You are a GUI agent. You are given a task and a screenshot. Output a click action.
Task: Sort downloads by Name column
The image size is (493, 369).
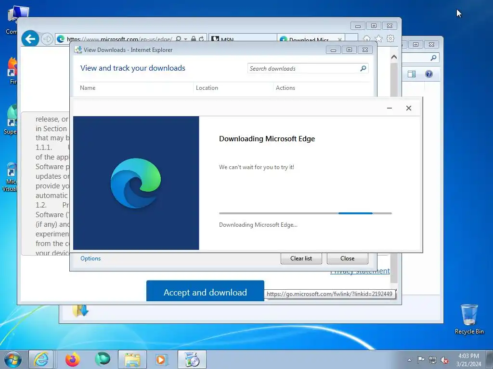point(88,88)
